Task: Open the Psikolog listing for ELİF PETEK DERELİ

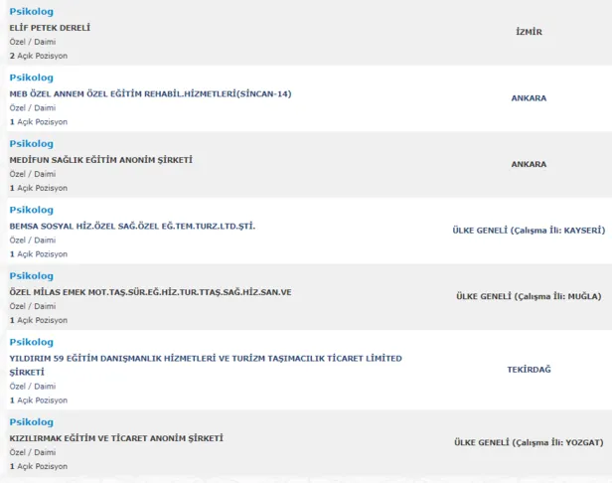Action: pos(31,12)
